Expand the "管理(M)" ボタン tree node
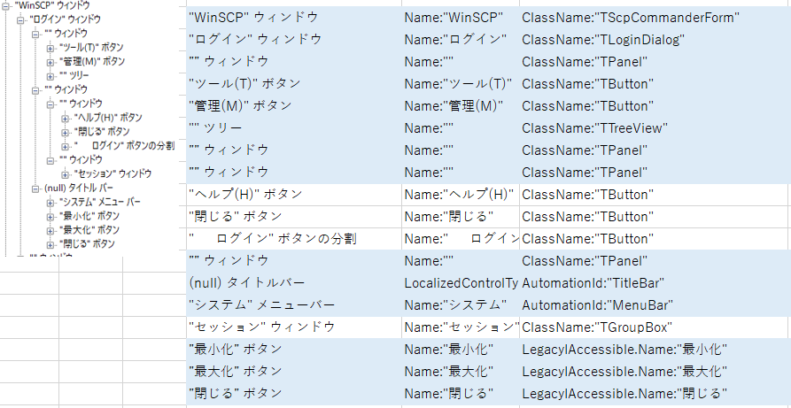Image resolution: width=791 pixels, height=408 pixels. 50,63
